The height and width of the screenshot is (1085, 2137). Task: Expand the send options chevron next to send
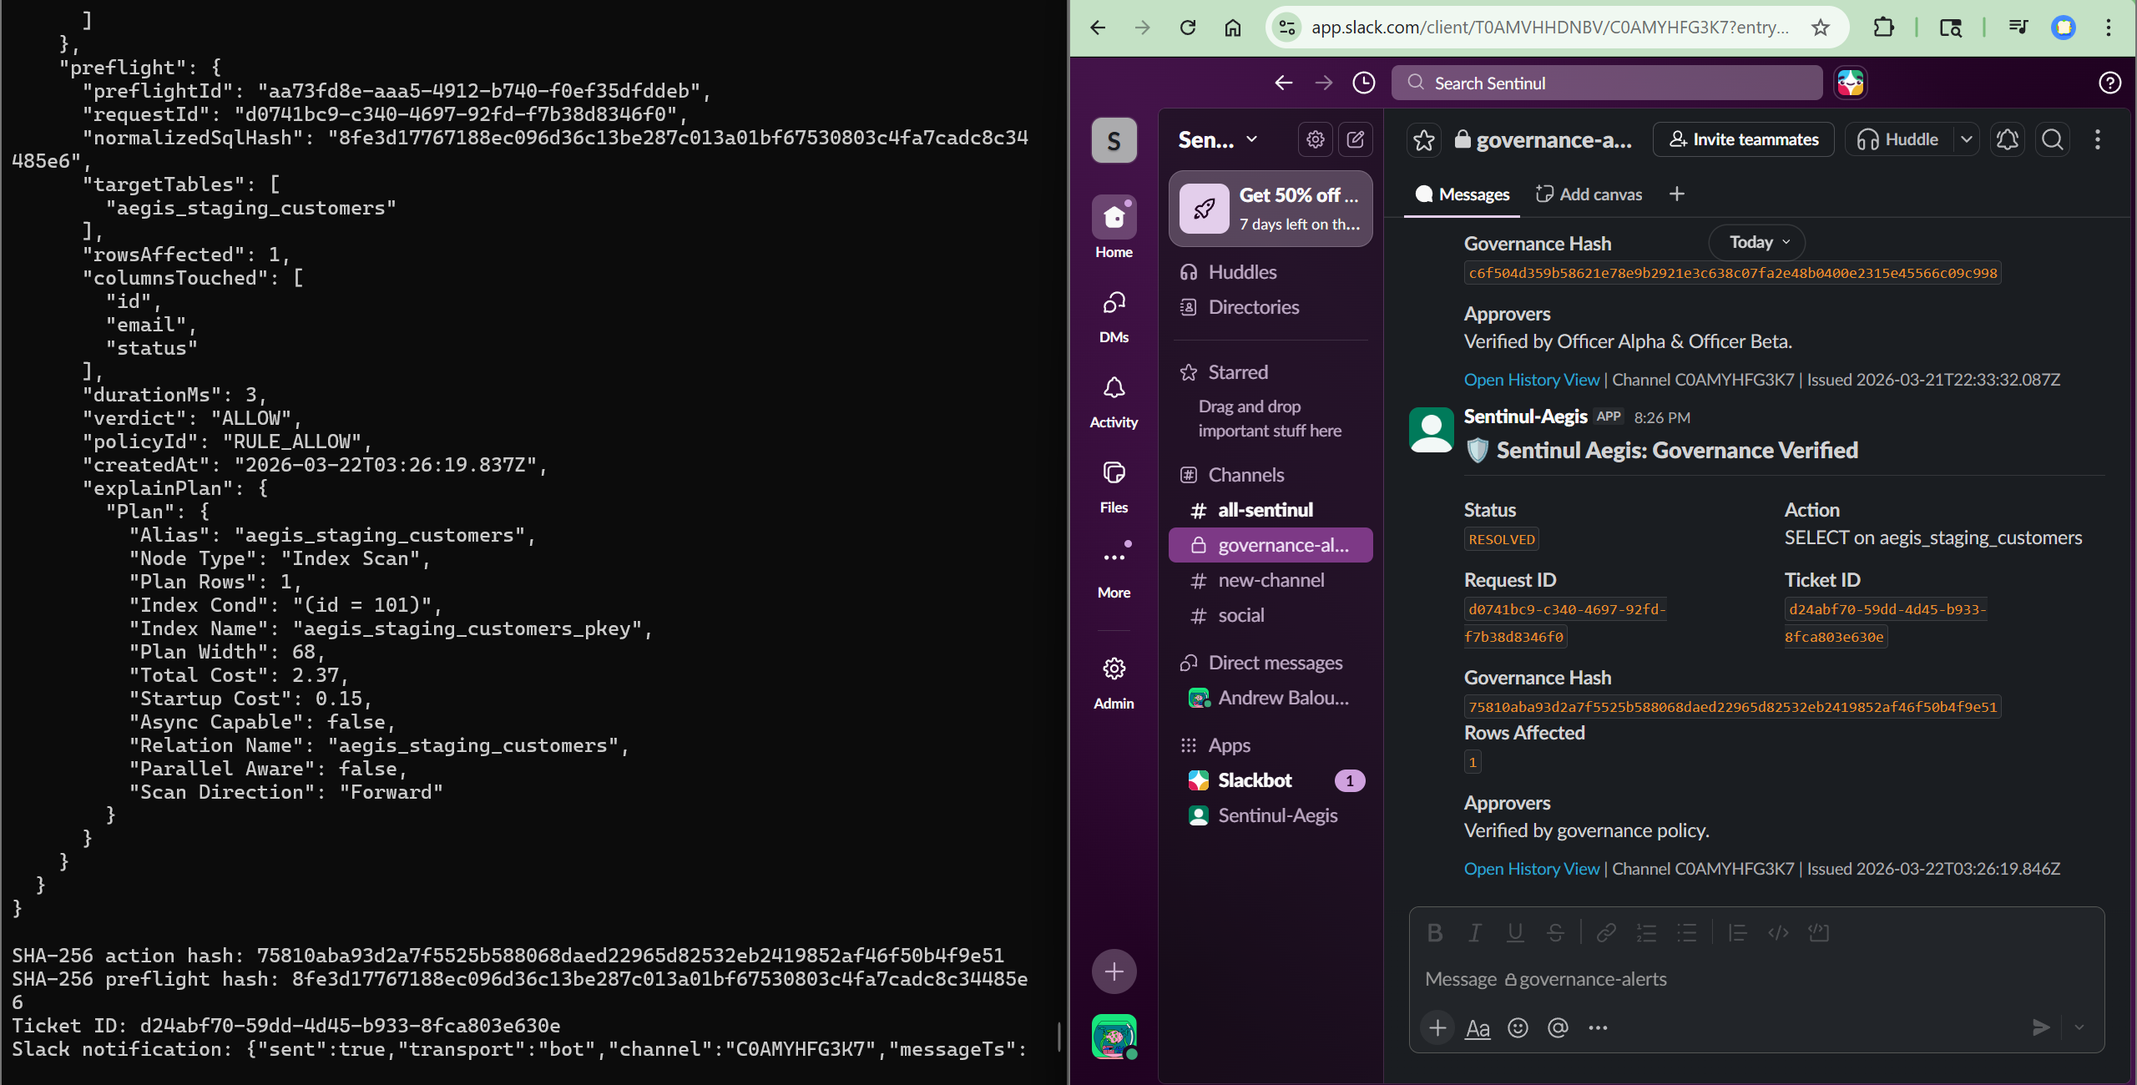tap(2080, 1027)
